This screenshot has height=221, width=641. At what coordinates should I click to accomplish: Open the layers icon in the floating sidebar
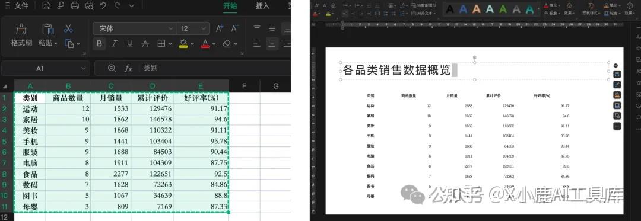(617, 74)
